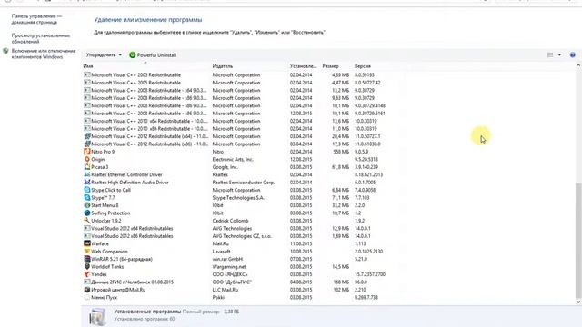This screenshot has width=582, height=327.
Task: Click the Visual Studio 2012 x64 Redistributables icon
Action: point(87,228)
